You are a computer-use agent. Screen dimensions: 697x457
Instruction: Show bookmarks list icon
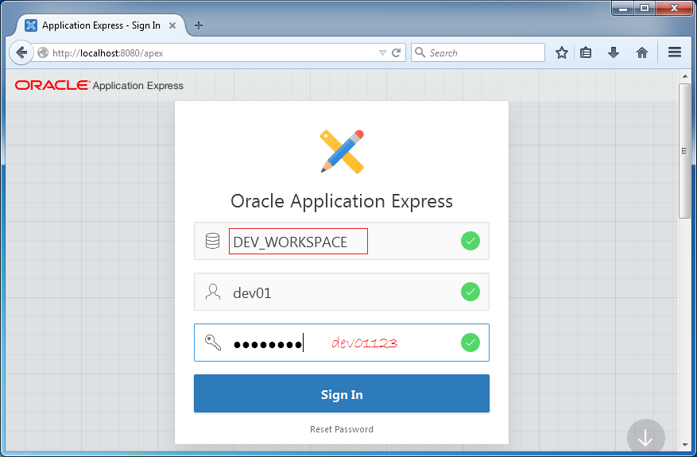(586, 53)
